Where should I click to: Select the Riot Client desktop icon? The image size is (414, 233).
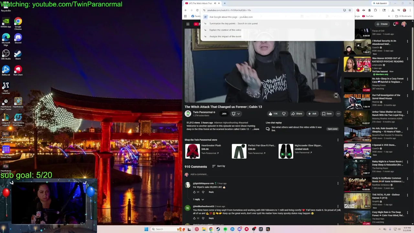[18, 71]
